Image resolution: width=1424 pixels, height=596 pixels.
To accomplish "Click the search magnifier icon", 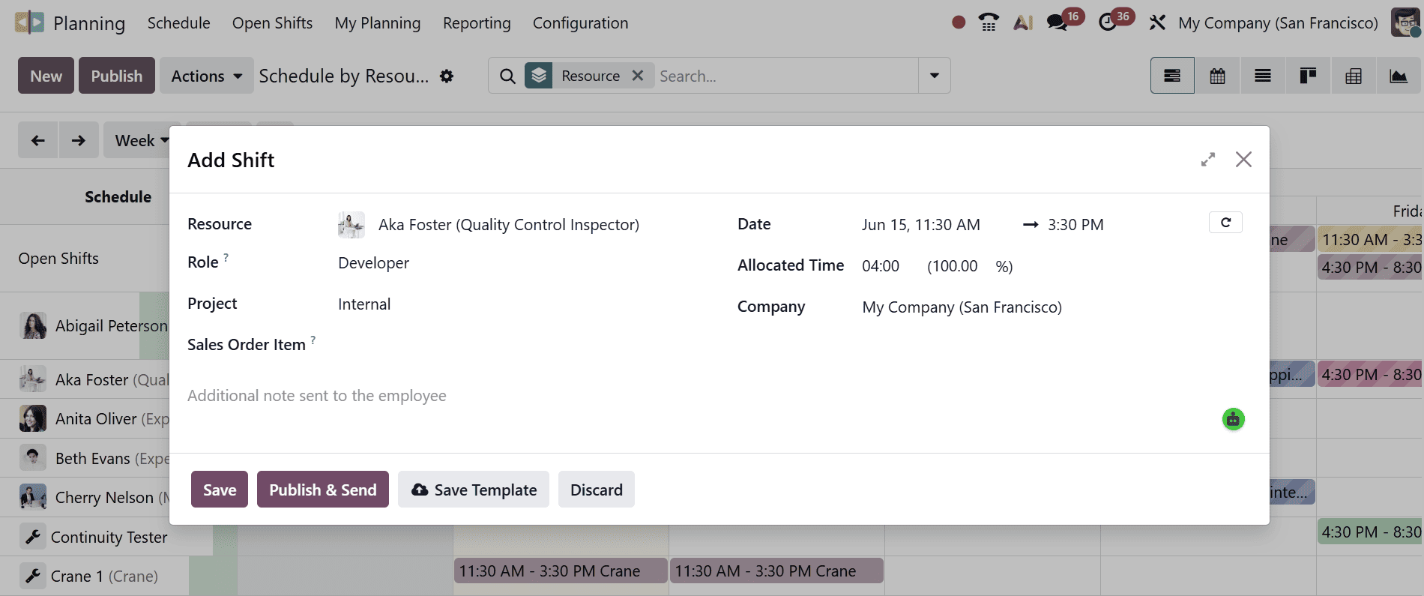I will click(x=507, y=76).
